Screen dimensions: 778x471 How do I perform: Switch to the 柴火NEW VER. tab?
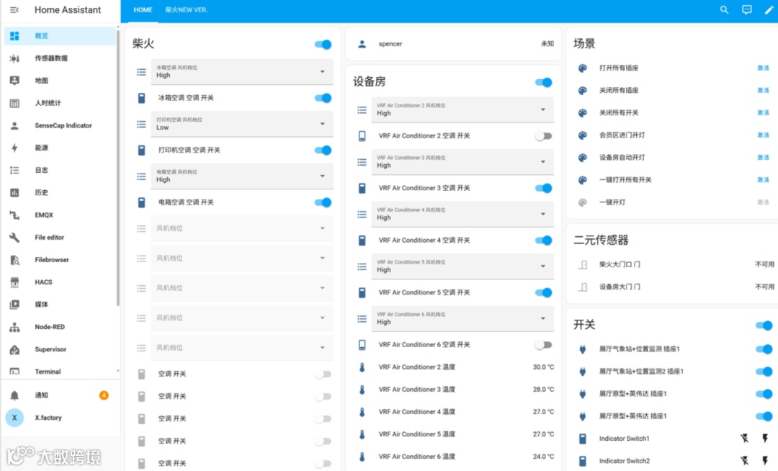click(x=187, y=10)
